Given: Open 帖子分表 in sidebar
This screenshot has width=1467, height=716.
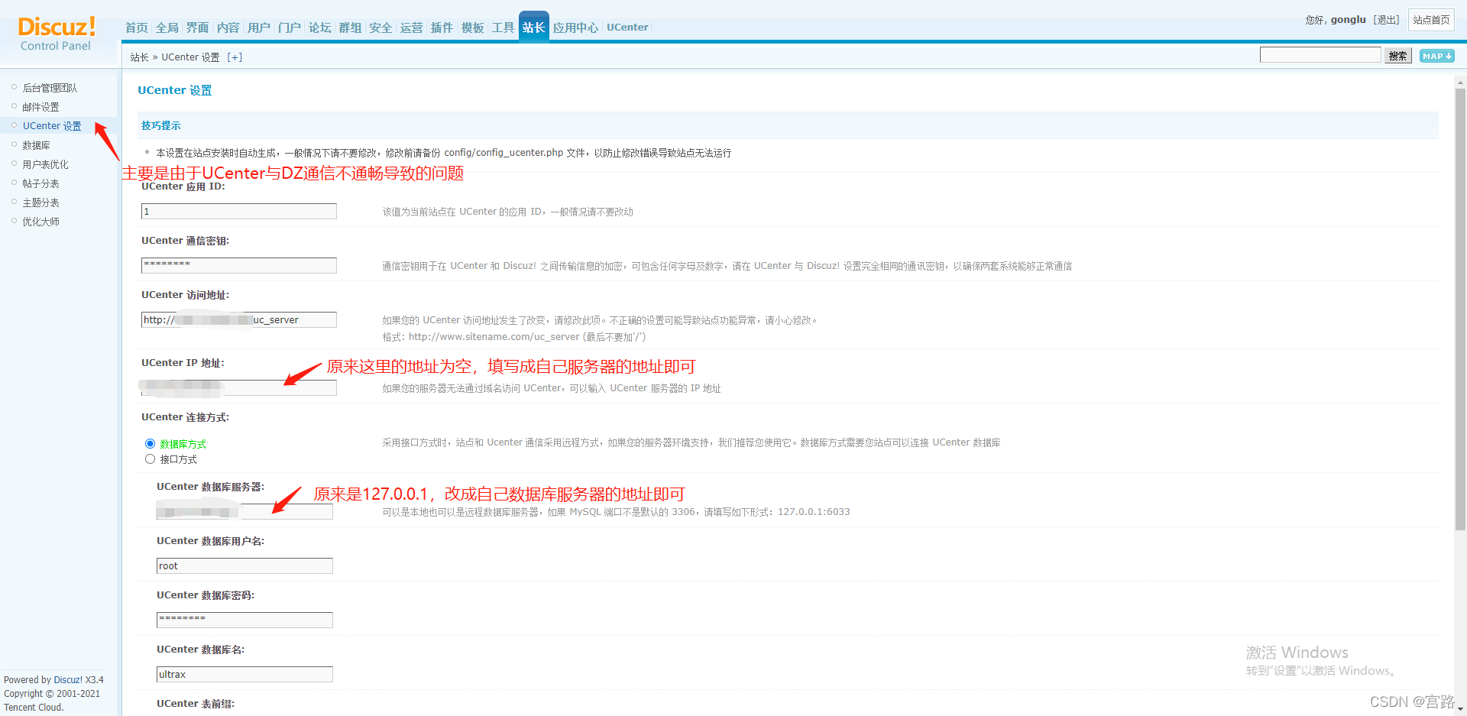Looking at the screenshot, I should (40, 183).
